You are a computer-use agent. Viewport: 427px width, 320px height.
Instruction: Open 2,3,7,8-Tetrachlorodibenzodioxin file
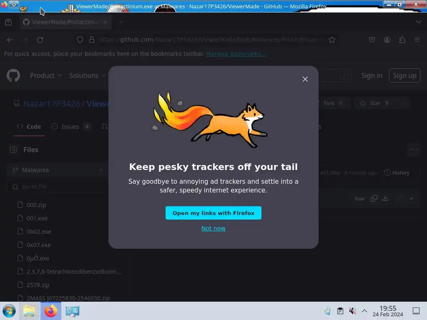coord(74,272)
